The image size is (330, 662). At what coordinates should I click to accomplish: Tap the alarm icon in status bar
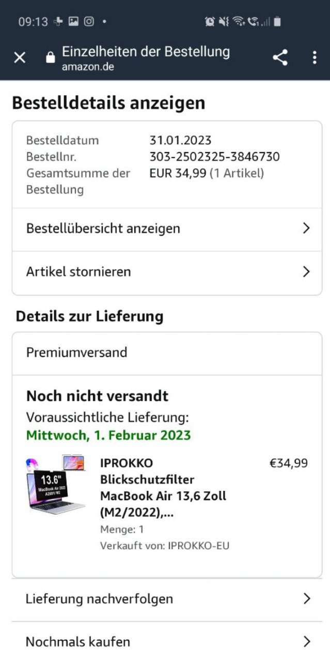click(210, 21)
